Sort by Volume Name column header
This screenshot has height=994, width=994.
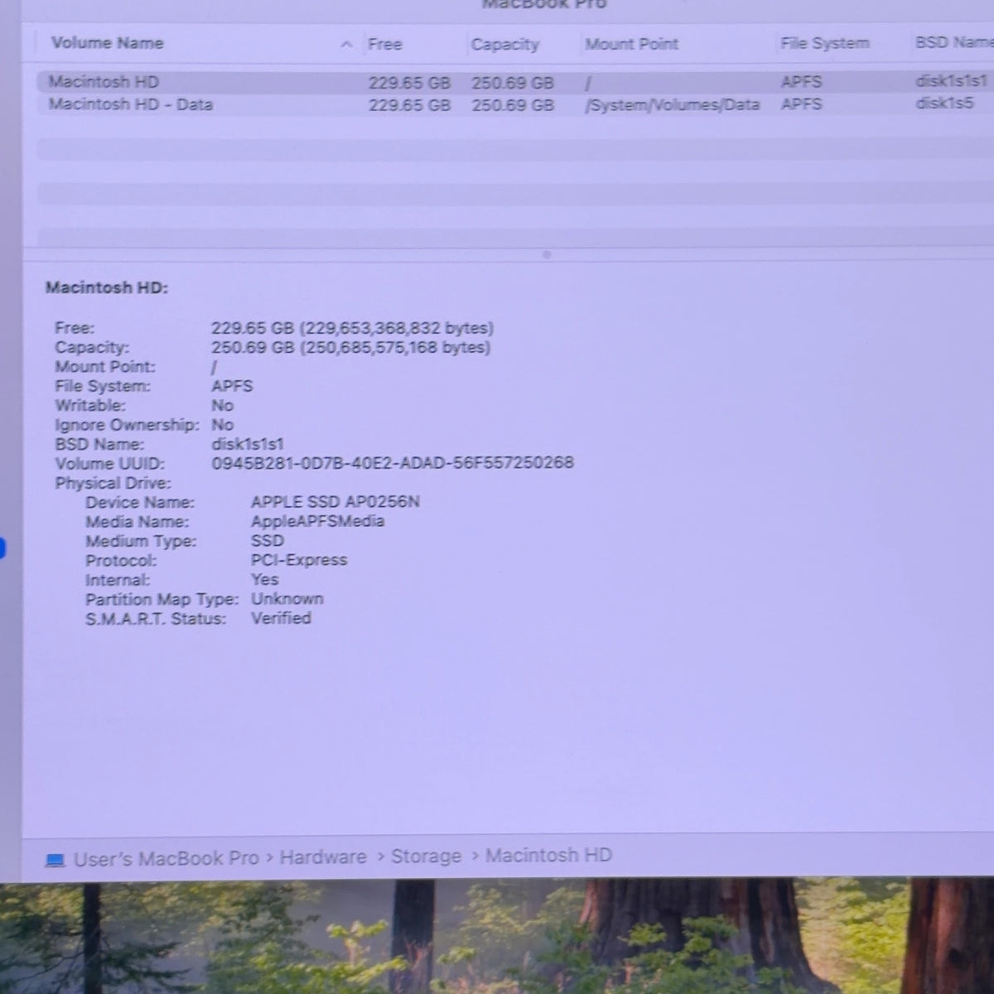pos(107,43)
